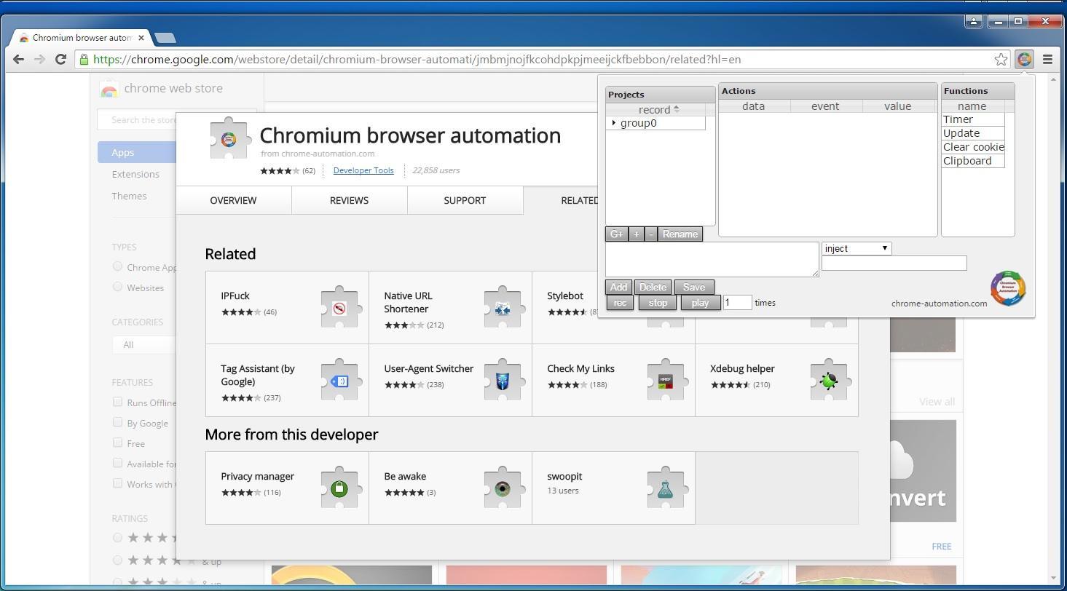
Task: Click the Search the store box
Action: pyautogui.click(x=138, y=120)
